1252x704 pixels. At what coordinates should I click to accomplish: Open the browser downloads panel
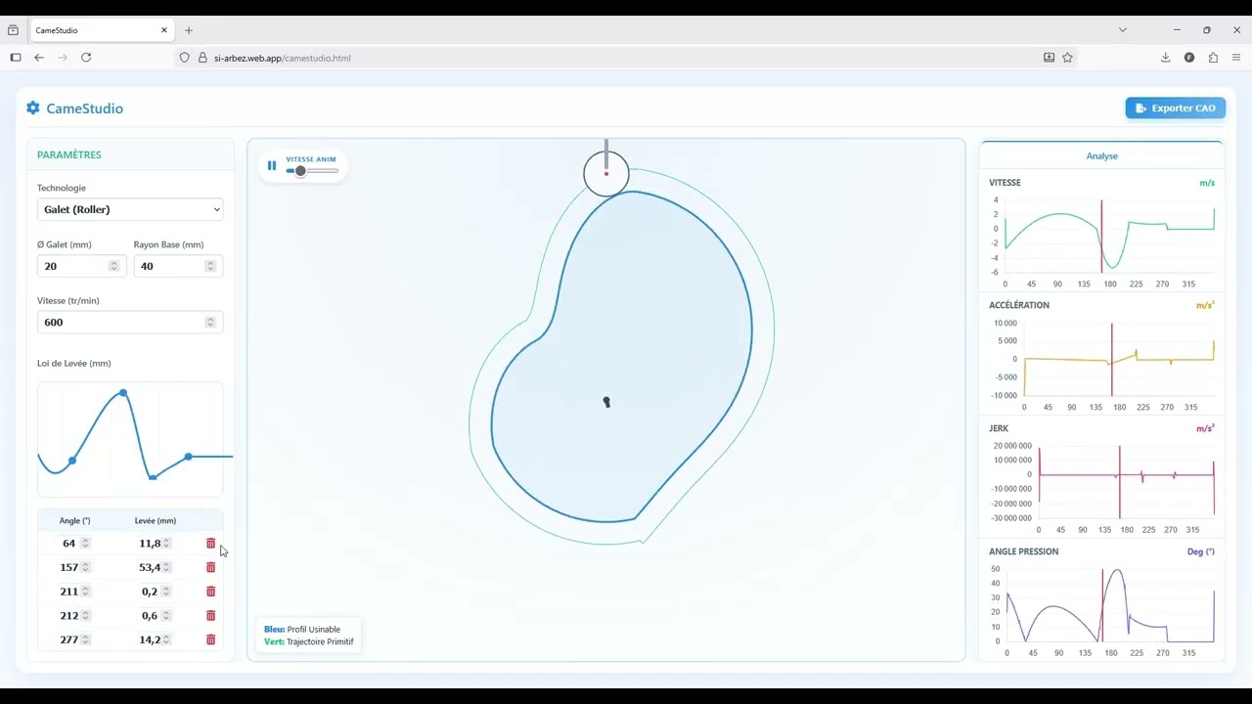[1165, 58]
